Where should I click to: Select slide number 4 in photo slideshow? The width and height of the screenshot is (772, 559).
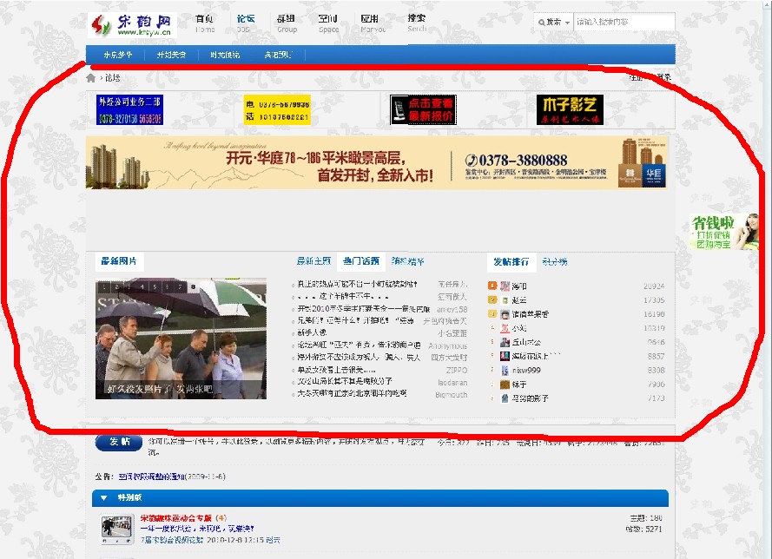click(142, 286)
